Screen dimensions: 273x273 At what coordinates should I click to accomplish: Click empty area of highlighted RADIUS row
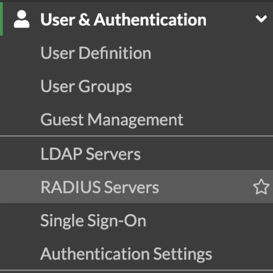[x=205, y=187]
